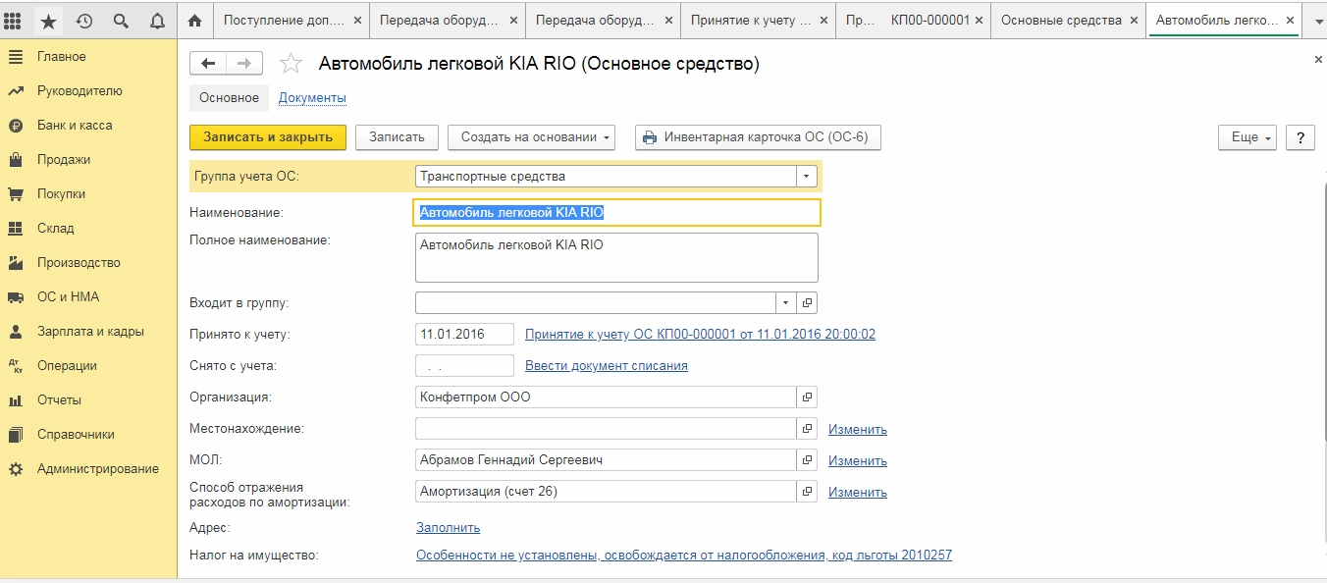Go to the Home page icon
Screen dimensions: 1327x583
click(195, 21)
